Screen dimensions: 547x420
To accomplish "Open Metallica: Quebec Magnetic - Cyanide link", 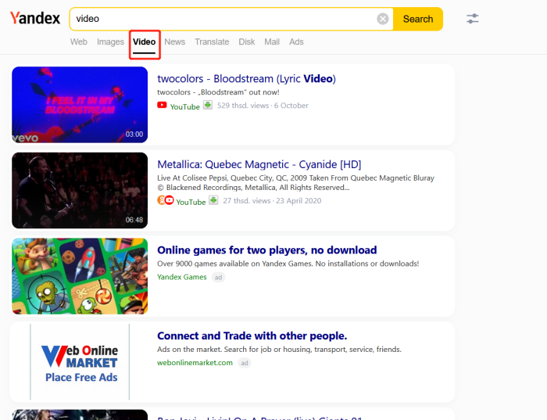I will pyautogui.click(x=259, y=165).
